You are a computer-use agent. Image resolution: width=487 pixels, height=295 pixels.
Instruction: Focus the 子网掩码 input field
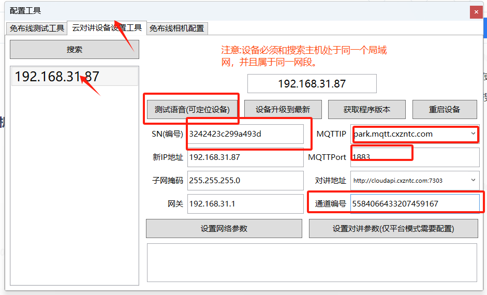click(x=245, y=181)
